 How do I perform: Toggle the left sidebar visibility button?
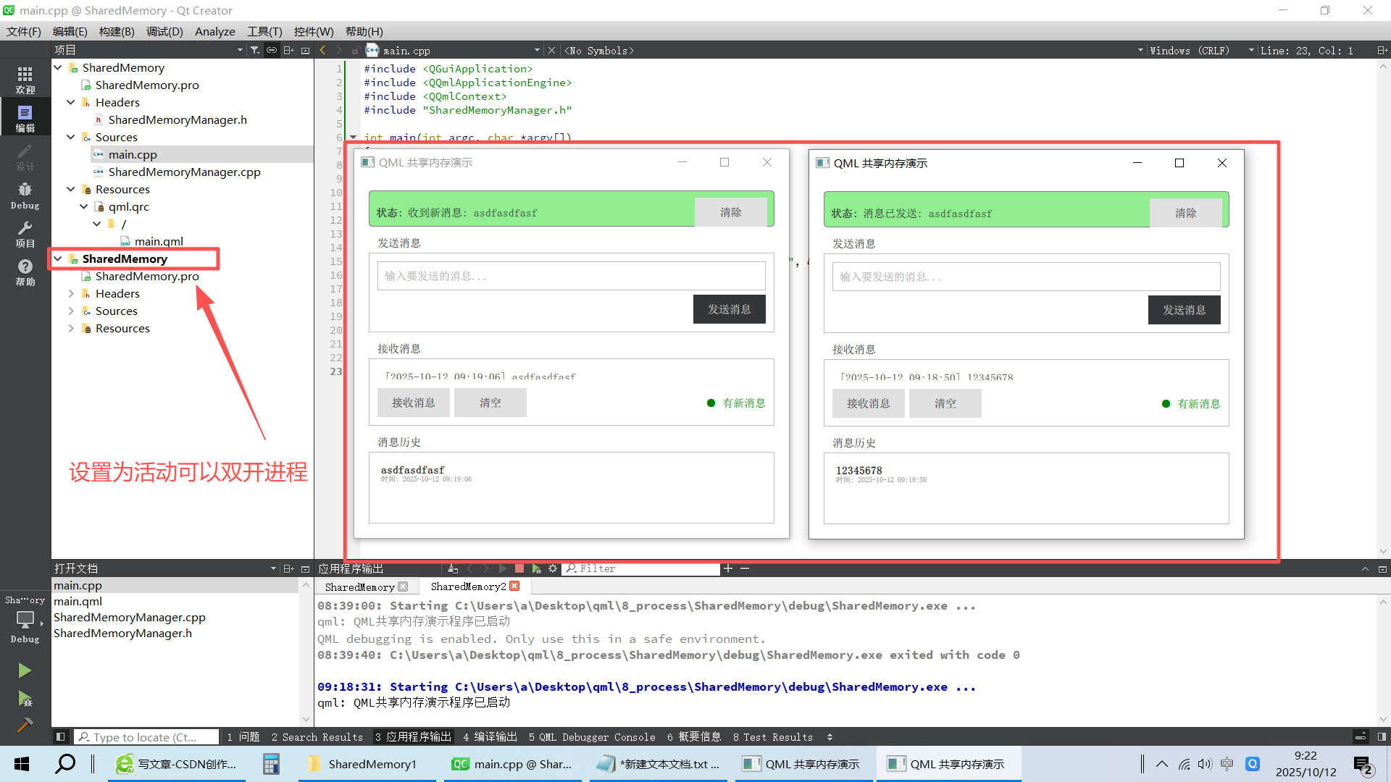coord(61,737)
